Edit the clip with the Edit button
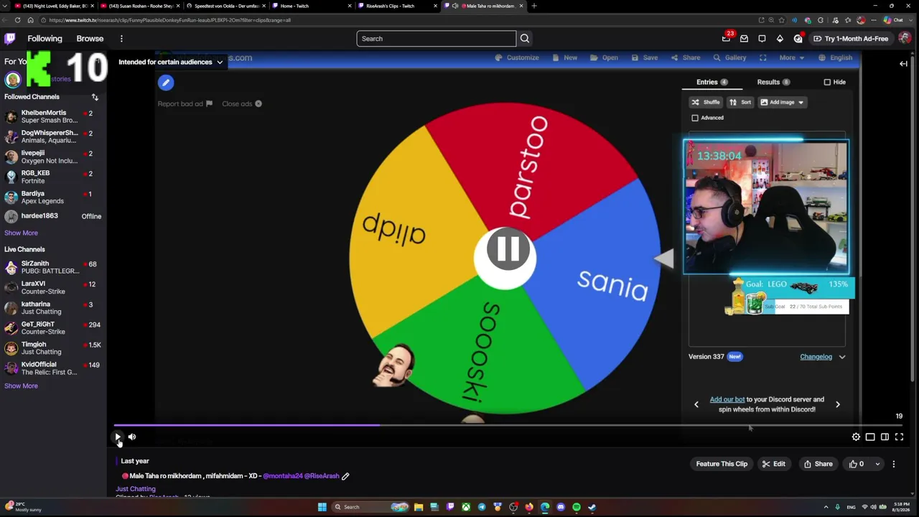 pyautogui.click(x=773, y=464)
